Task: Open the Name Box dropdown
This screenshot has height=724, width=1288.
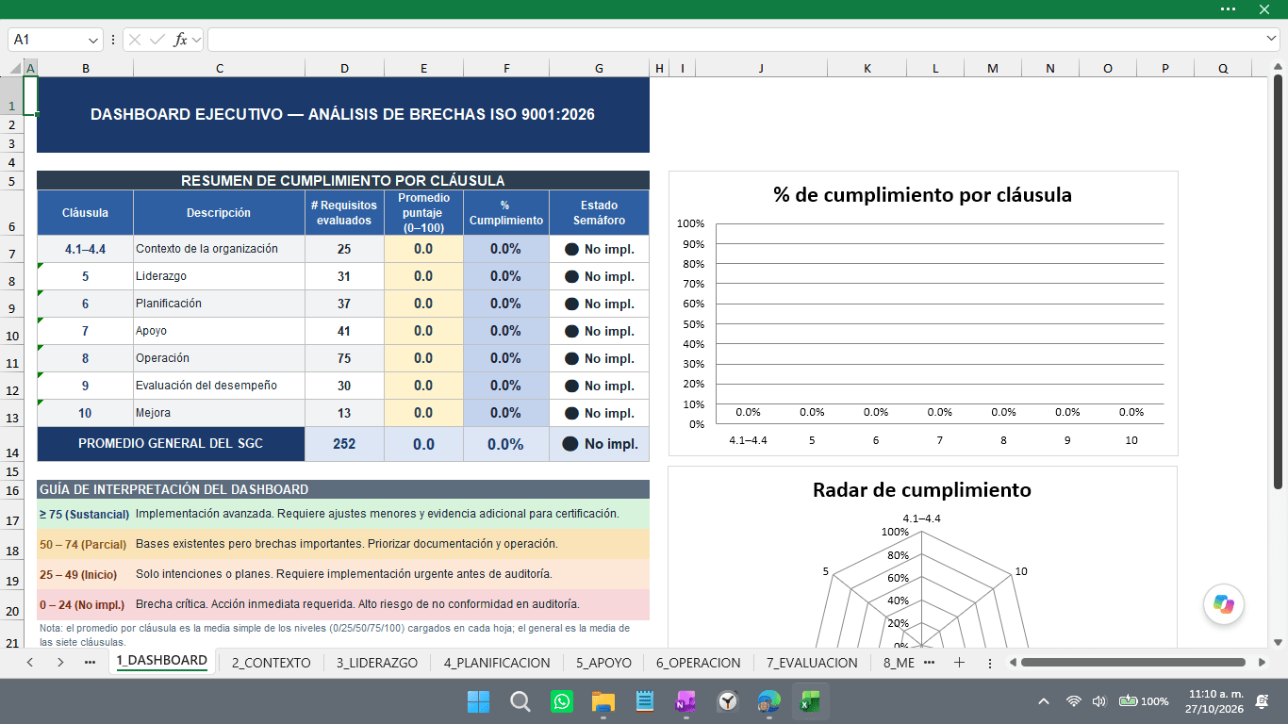Action: 93,40
